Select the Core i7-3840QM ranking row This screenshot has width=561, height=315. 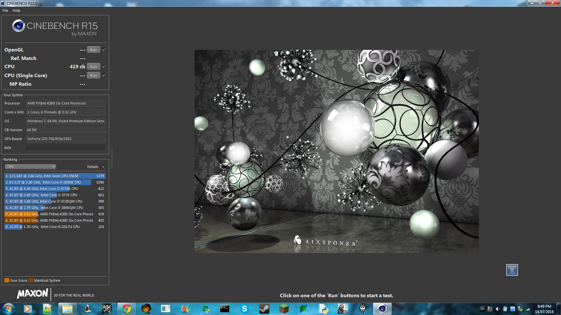coord(55,208)
